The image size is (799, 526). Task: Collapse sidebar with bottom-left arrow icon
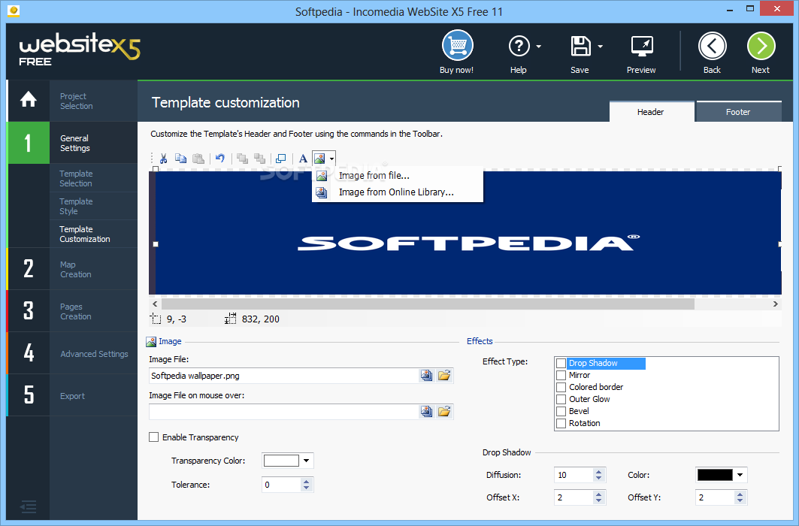[x=28, y=506]
